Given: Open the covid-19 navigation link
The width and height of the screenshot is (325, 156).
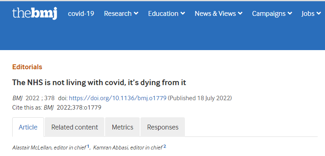Looking at the screenshot, I should pos(81,13).
